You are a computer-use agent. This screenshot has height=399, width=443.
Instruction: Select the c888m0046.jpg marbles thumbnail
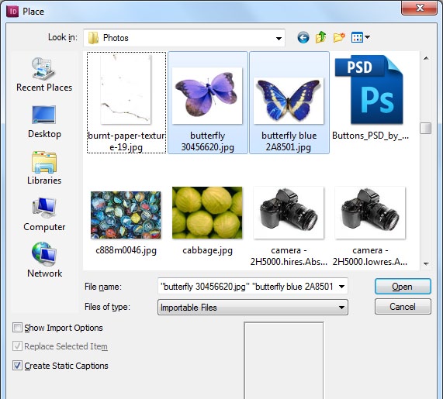[x=126, y=215]
